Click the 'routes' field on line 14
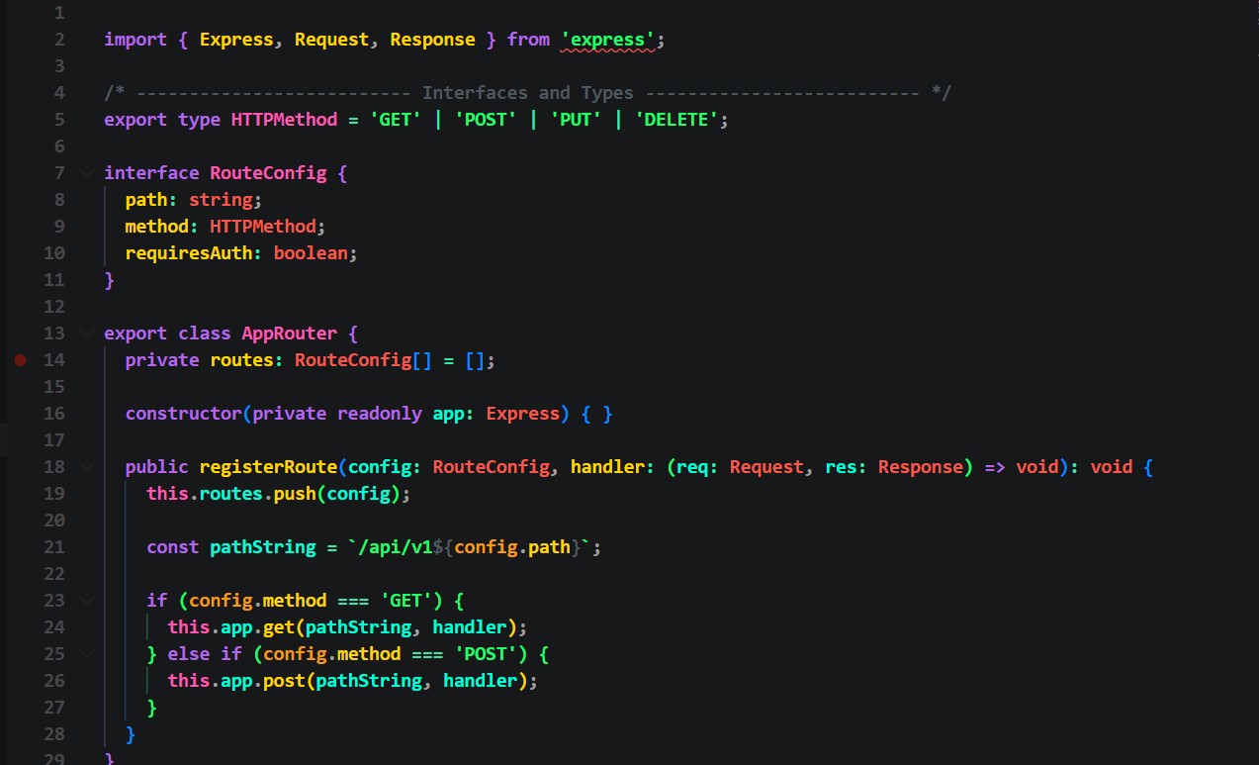1259x765 pixels. 241,360
